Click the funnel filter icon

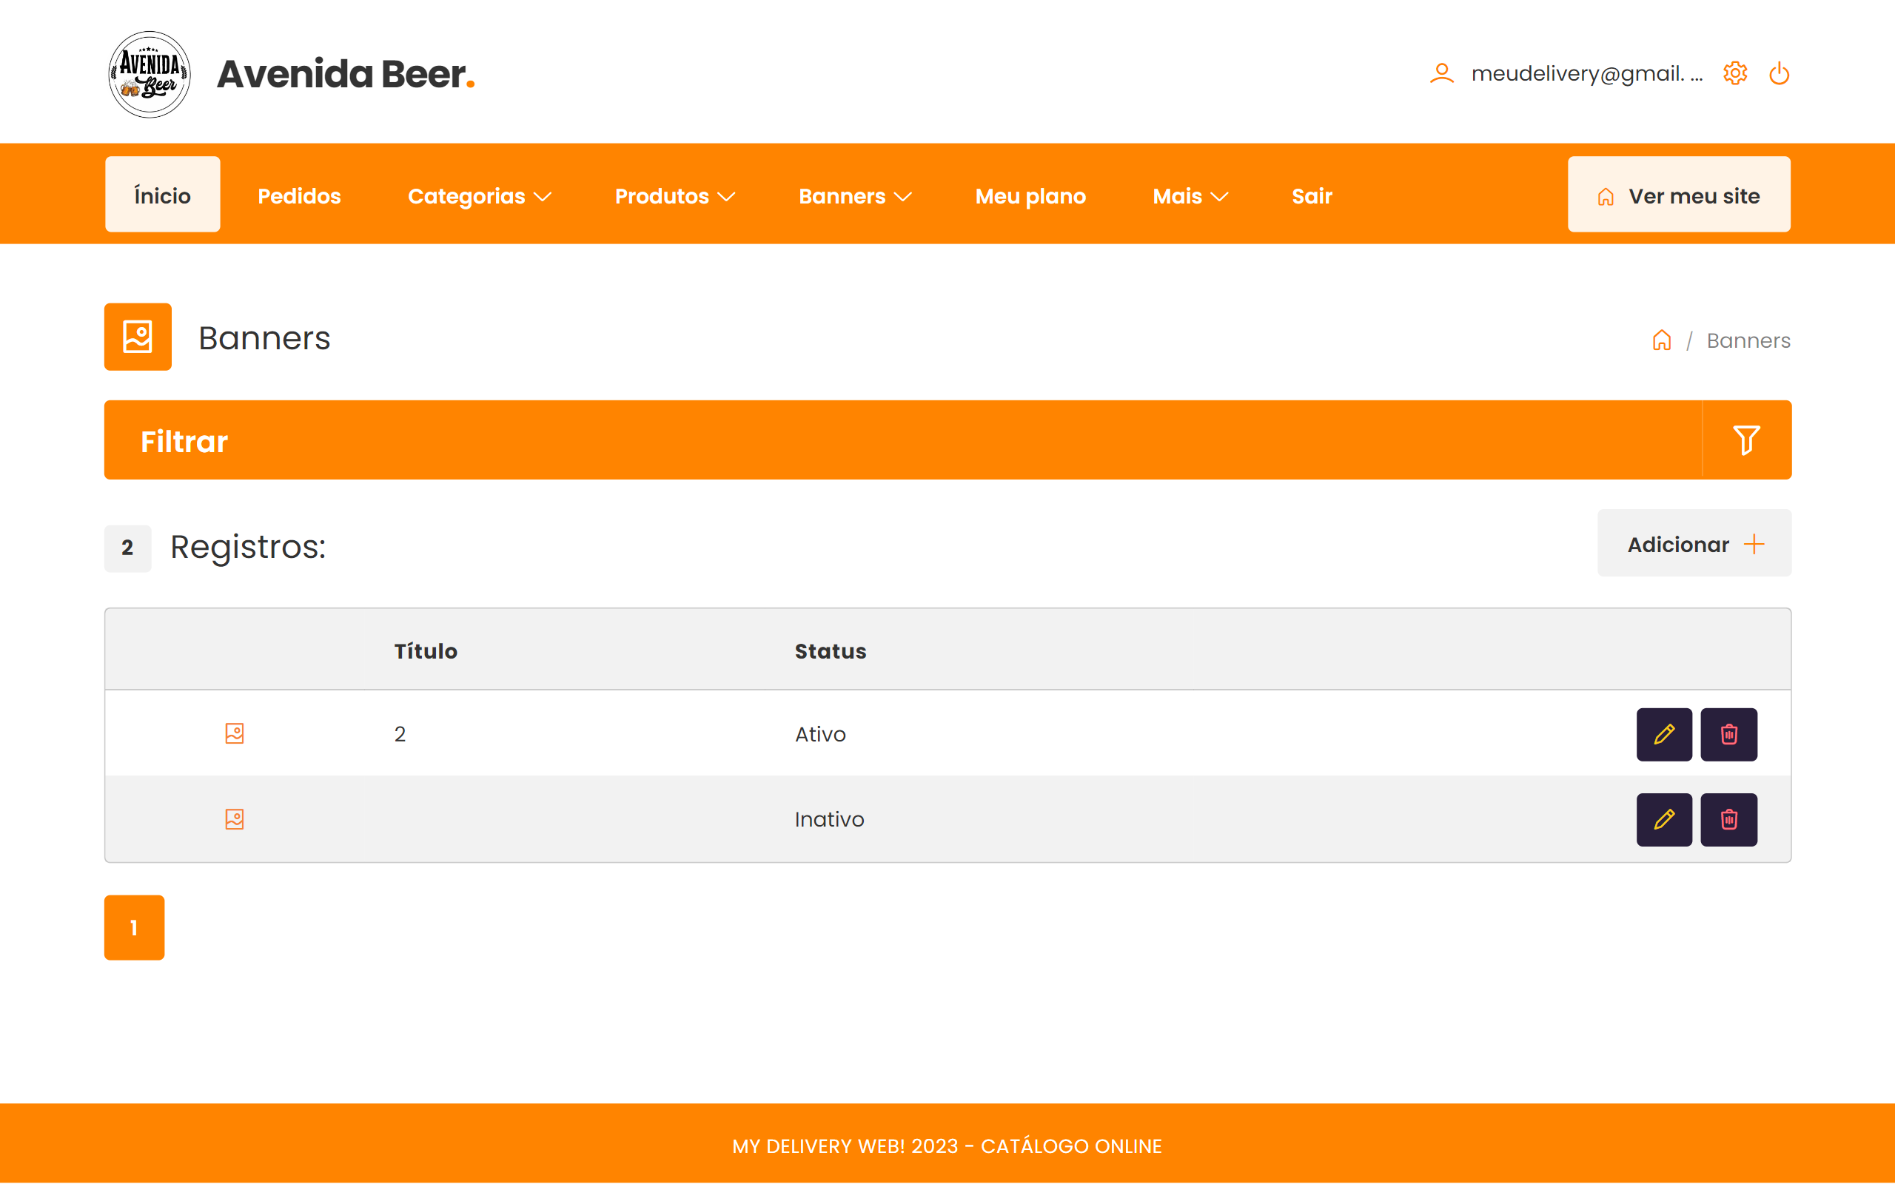(1746, 440)
